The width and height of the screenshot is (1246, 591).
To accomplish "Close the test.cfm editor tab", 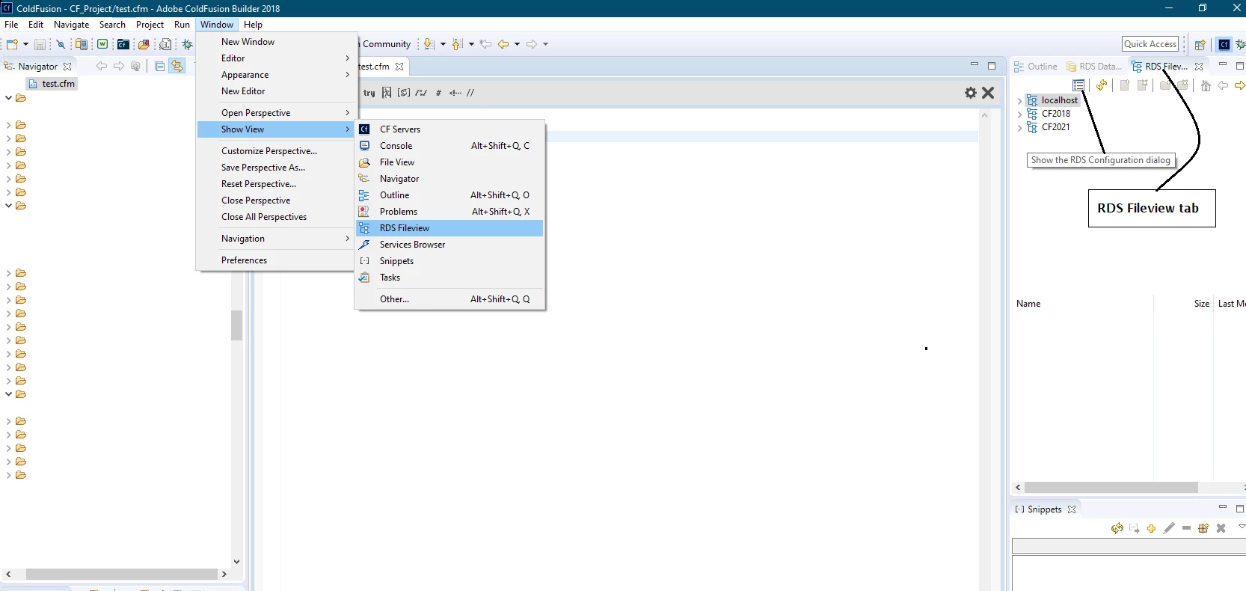I will click(399, 67).
